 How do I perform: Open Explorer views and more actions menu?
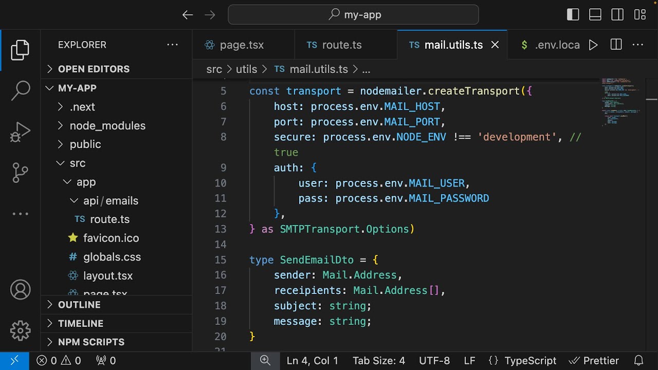pyautogui.click(x=172, y=45)
